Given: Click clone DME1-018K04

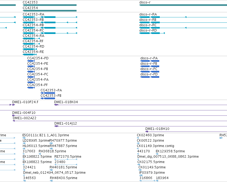Looking at the screenshot, I should (x=66, y=102).
